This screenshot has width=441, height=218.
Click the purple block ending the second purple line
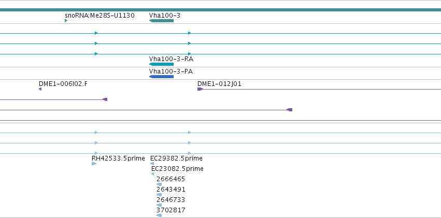[x=105, y=99]
